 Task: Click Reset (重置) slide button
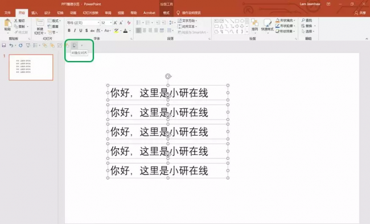click(x=54, y=26)
